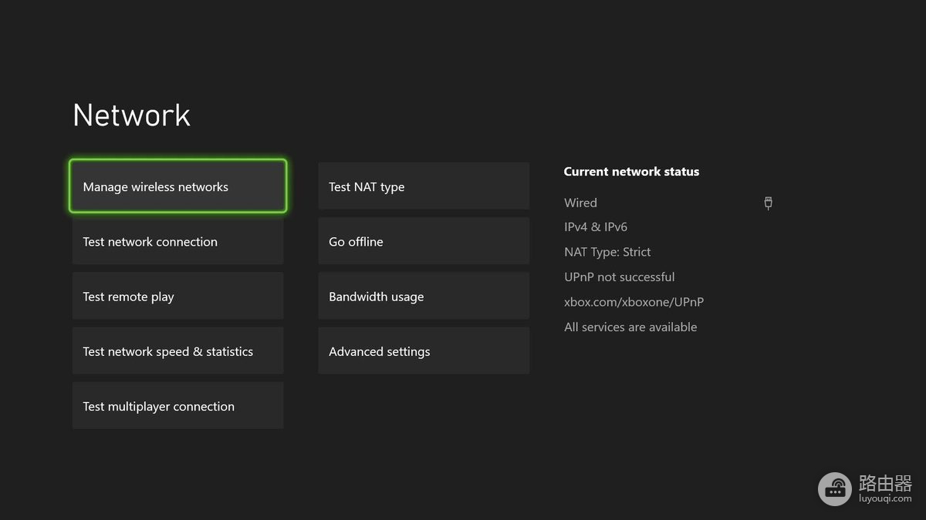Open Manage wireless networks
The width and height of the screenshot is (926, 520).
177,186
